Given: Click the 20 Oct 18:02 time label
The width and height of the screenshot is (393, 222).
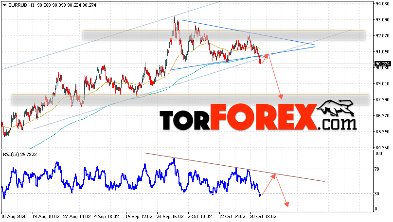Looking at the screenshot, I should tap(263, 217).
